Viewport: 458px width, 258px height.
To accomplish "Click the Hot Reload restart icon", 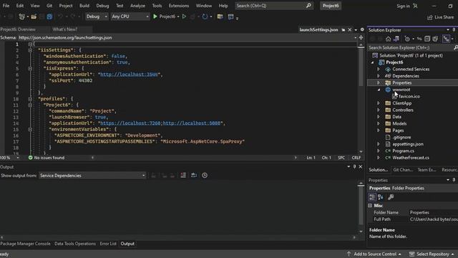I will pos(205,16).
